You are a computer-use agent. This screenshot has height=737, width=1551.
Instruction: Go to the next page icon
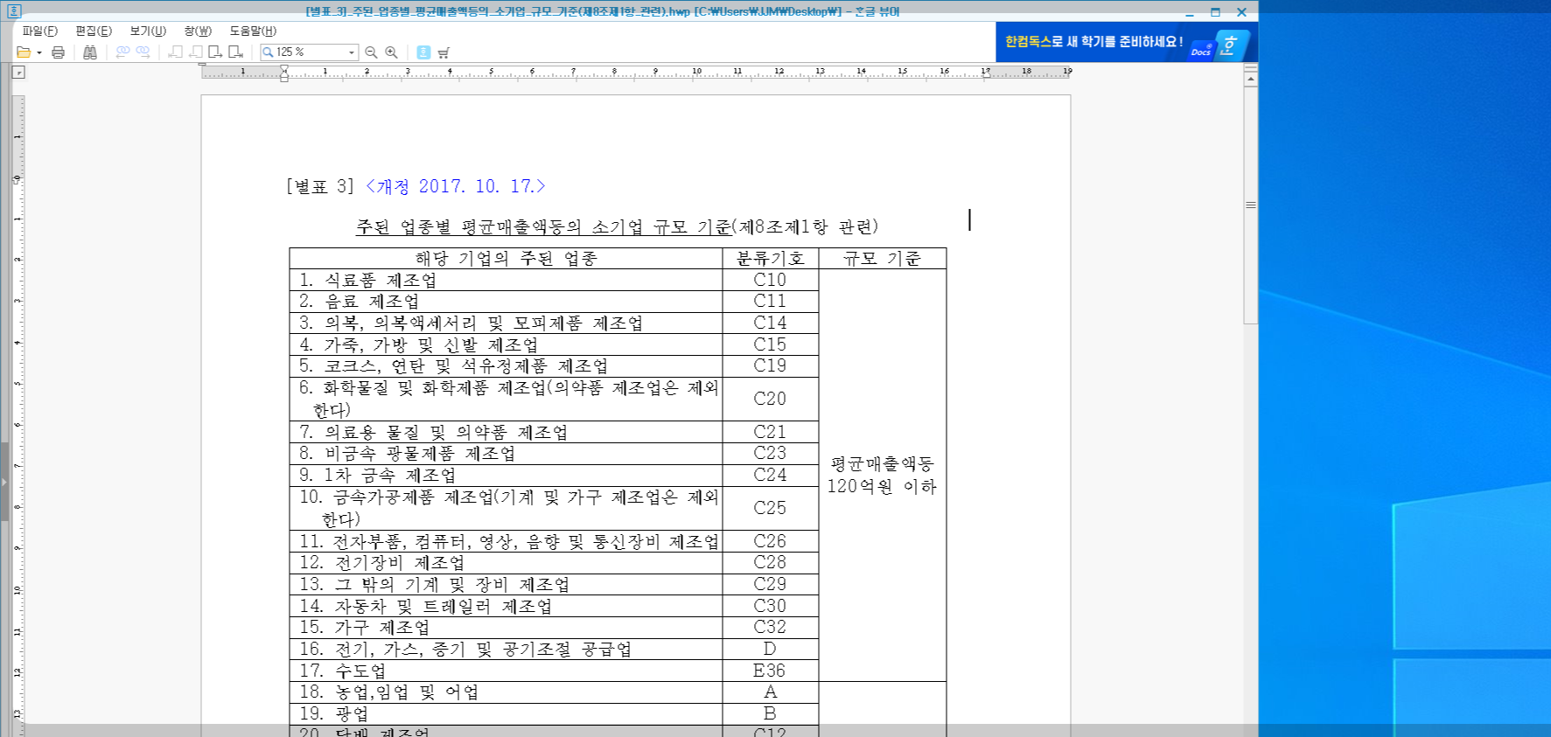coord(215,52)
